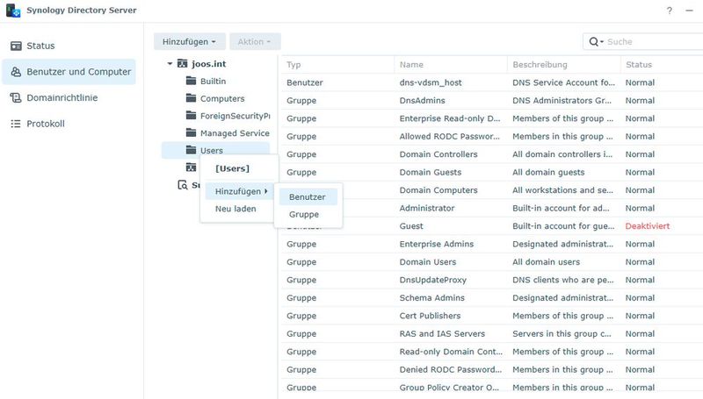Click the Domainrichtlinie sidebar icon
The image size is (703, 399).
click(16, 98)
